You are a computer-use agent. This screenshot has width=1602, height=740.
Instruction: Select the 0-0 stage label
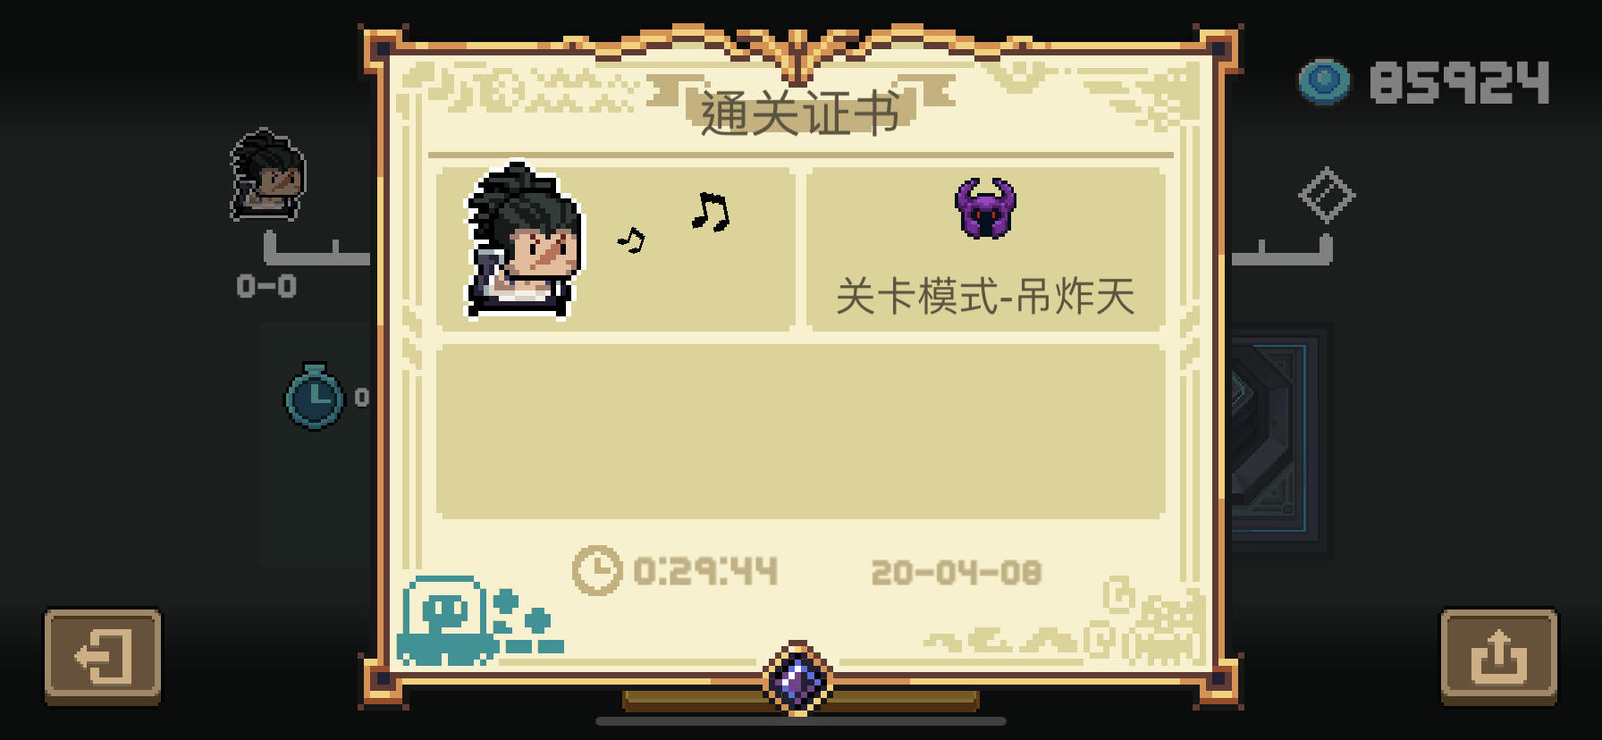[266, 286]
